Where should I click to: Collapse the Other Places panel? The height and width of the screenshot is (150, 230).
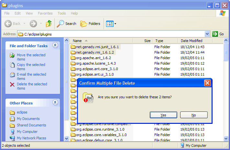click(x=55, y=102)
